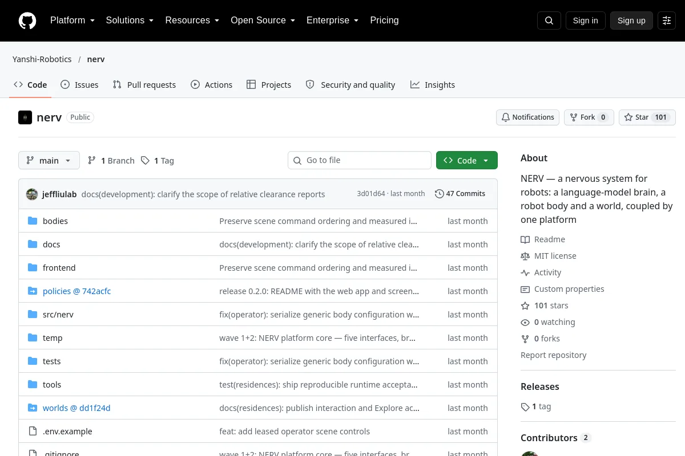Image resolution: width=685 pixels, height=456 pixels.
Task: Click the .env.example file icon
Action: pos(33,431)
